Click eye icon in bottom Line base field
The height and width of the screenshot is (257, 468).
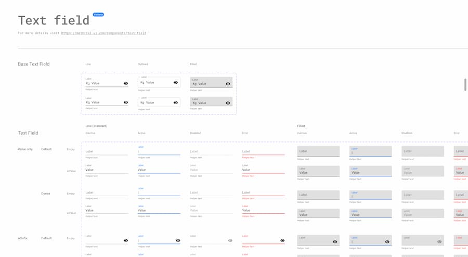(x=126, y=102)
